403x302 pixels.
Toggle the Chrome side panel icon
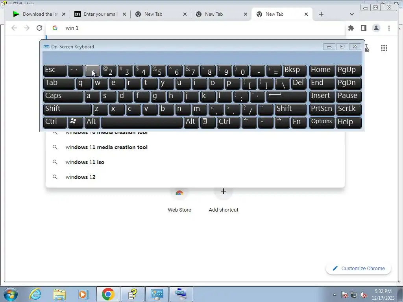click(363, 28)
